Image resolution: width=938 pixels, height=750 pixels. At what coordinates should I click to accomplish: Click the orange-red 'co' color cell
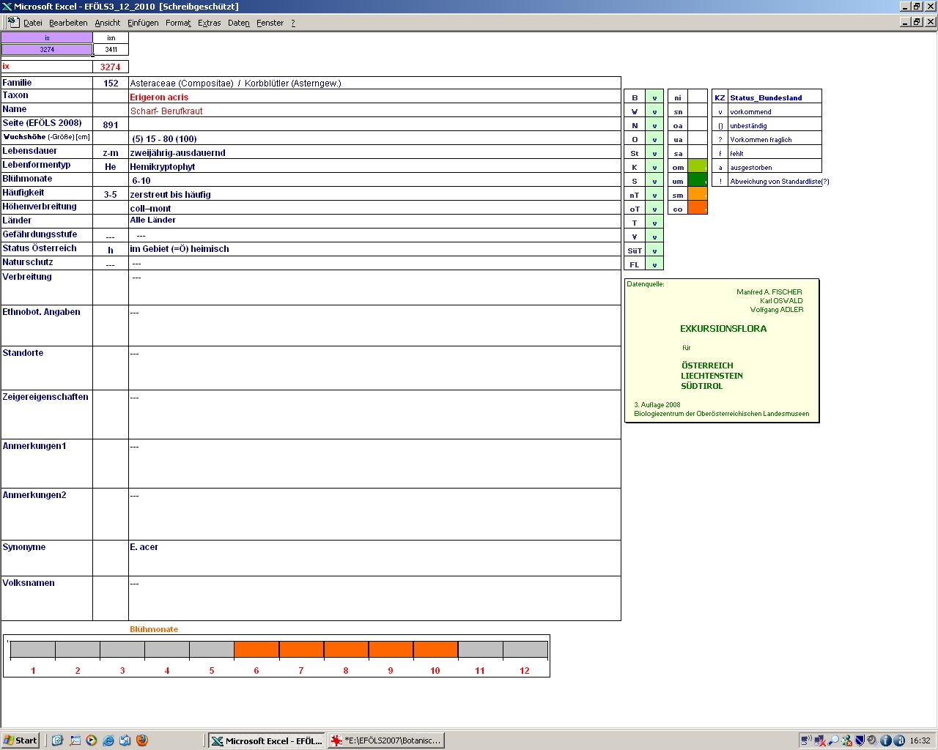tap(698, 209)
